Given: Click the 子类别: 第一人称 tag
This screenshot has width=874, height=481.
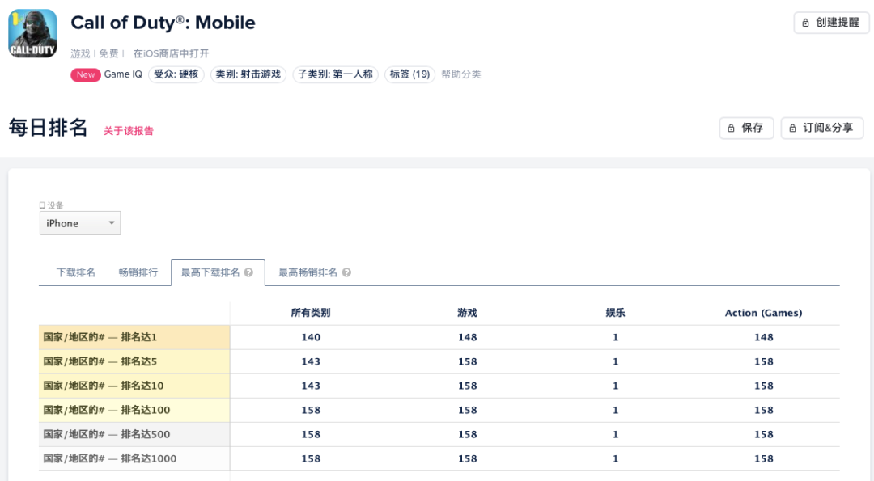Looking at the screenshot, I should click(335, 74).
